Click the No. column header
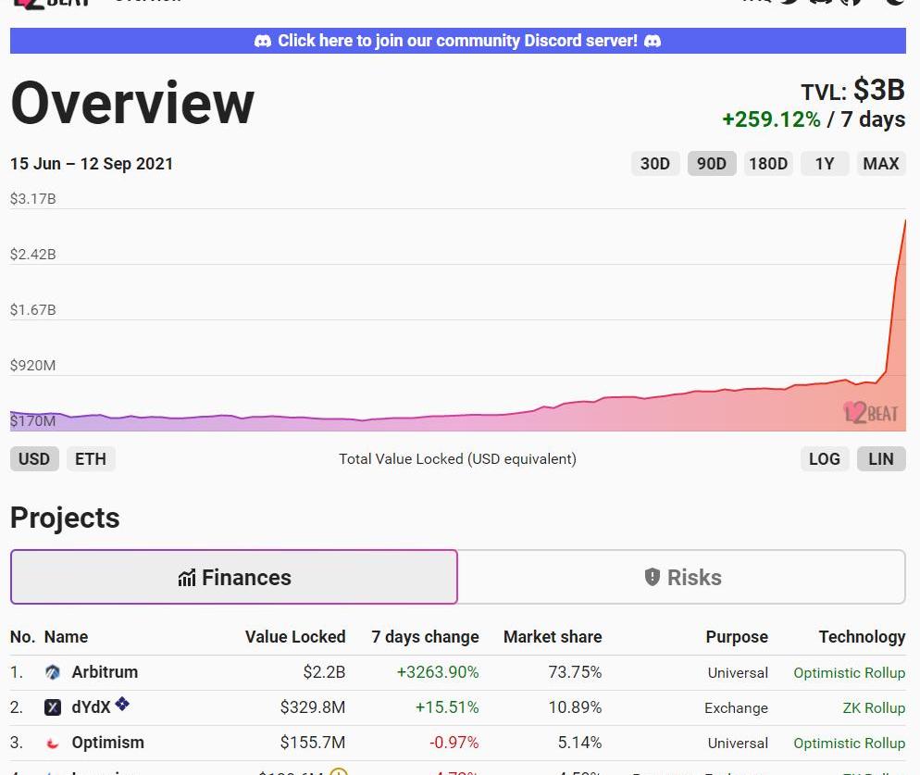Screen dimensions: 920x775 [x=23, y=637]
